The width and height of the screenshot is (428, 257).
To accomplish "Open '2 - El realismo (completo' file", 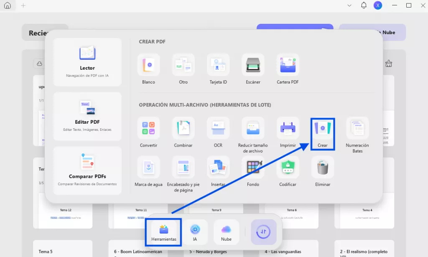I will point(364,249).
